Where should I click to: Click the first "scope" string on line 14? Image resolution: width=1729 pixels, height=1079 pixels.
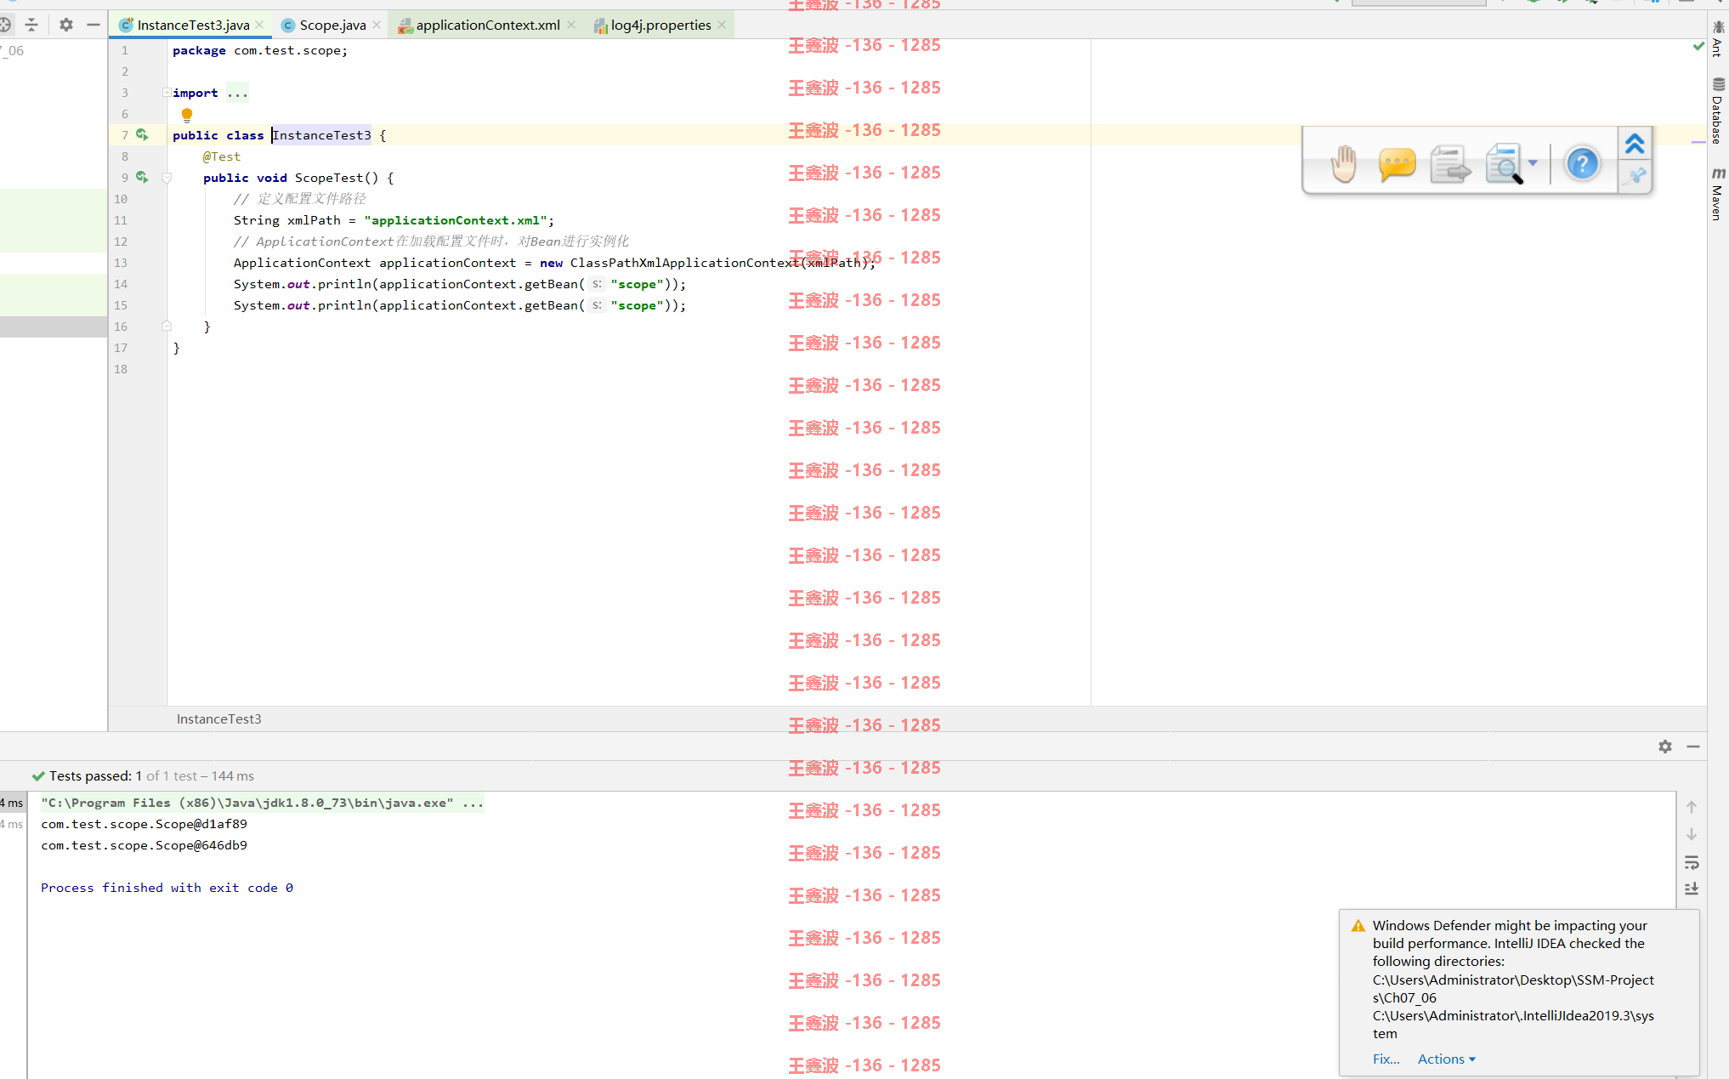pos(637,284)
